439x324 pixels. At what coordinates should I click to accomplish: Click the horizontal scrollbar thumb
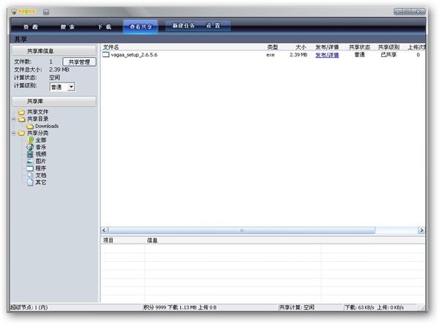click(x=241, y=230)
